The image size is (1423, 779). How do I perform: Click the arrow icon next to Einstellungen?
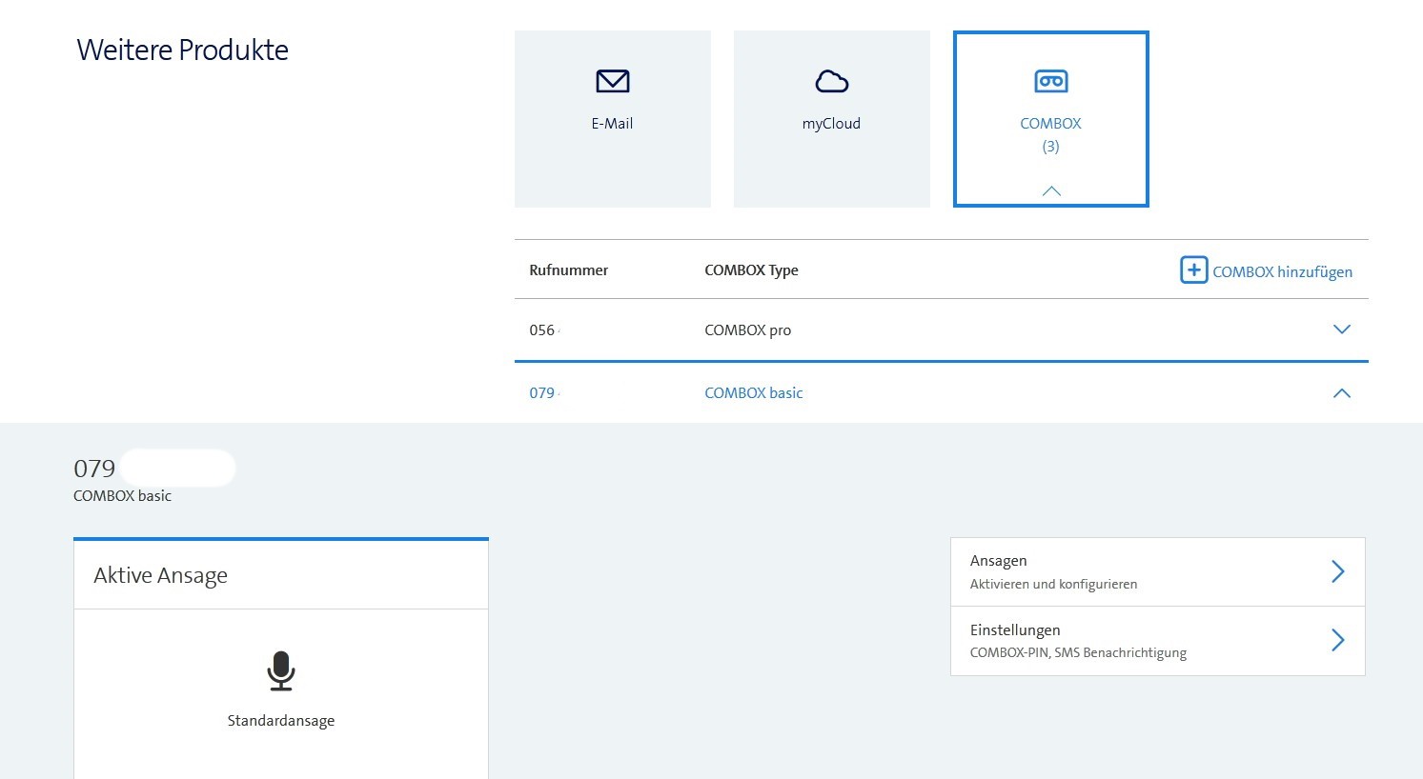coord(1337,640)
